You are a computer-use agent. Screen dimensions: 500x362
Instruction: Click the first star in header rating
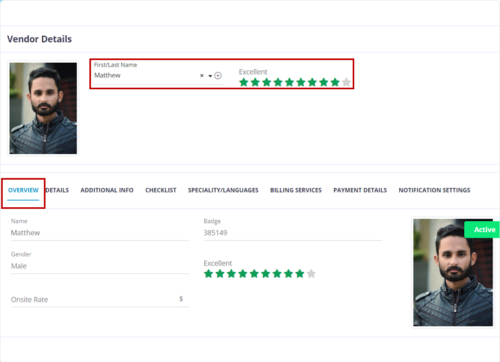pyautogui.click(x=244, y=82)
